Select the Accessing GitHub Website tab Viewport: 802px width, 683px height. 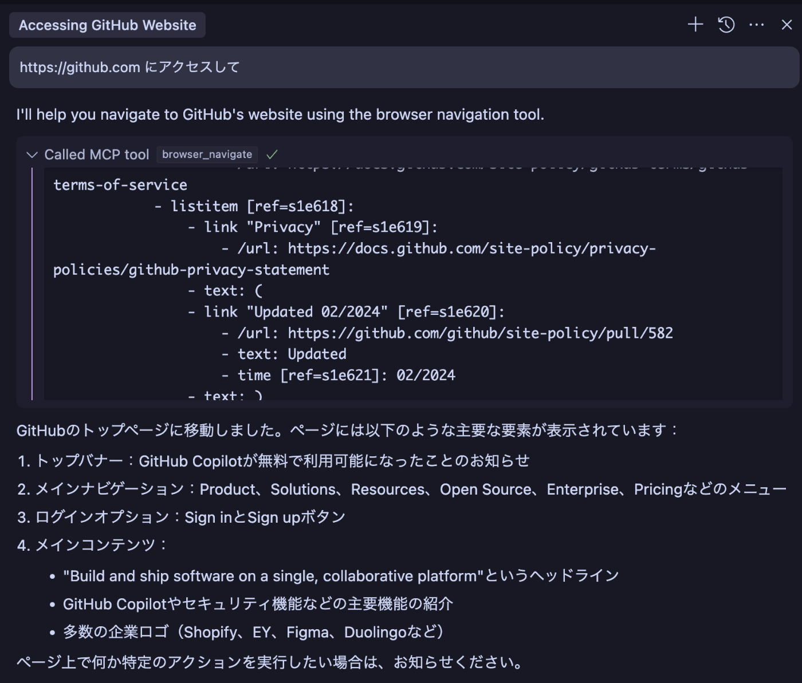point(107,25)
